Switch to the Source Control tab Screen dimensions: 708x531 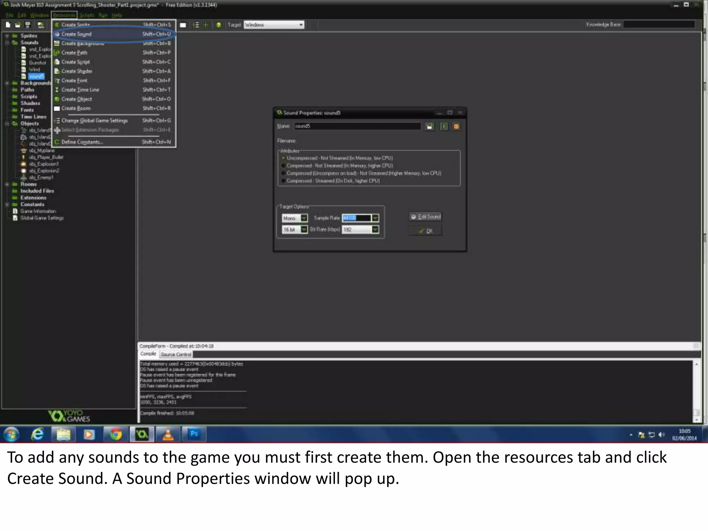[x=176, y=354]
